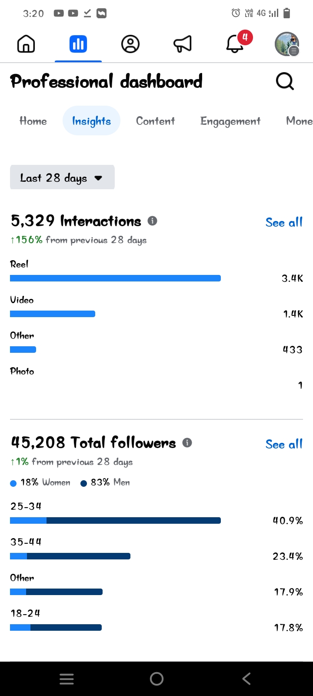
Task: Tap info icon beside Interactions
Action: pos(152,221)
